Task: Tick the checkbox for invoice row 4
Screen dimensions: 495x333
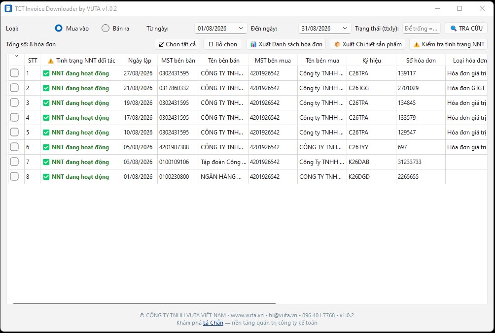Action: [x=14, y=118]
